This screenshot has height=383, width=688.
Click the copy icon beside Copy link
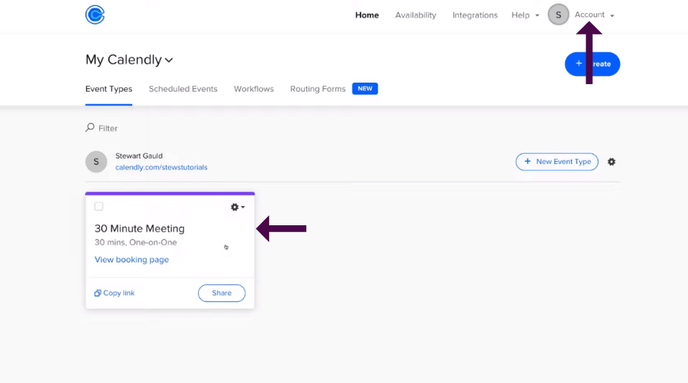pos(98,293)
